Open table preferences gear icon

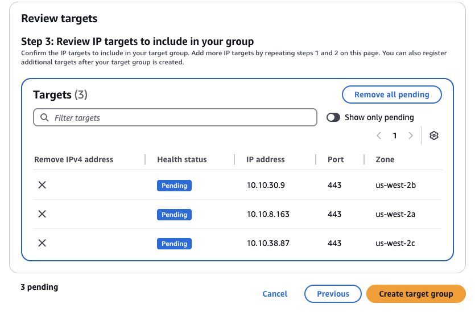point(434,136)
